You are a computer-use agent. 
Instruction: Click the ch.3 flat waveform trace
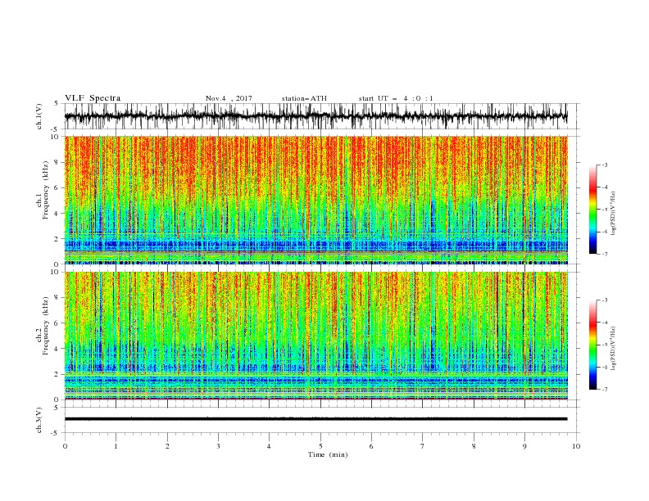pyautogui.click(x=315, y=419)
